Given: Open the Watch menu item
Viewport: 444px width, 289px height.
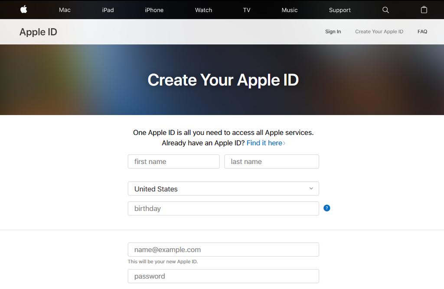Looking at the screenshot, I should 203,10.
